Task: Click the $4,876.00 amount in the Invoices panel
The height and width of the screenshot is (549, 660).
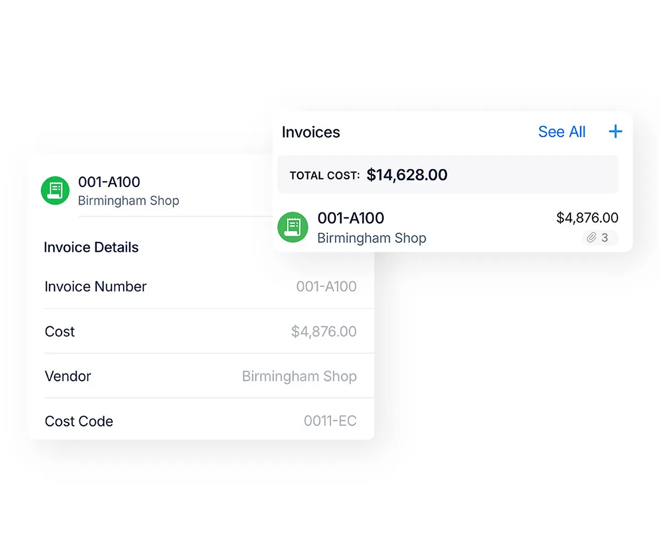Action: [x=587, y=218]
